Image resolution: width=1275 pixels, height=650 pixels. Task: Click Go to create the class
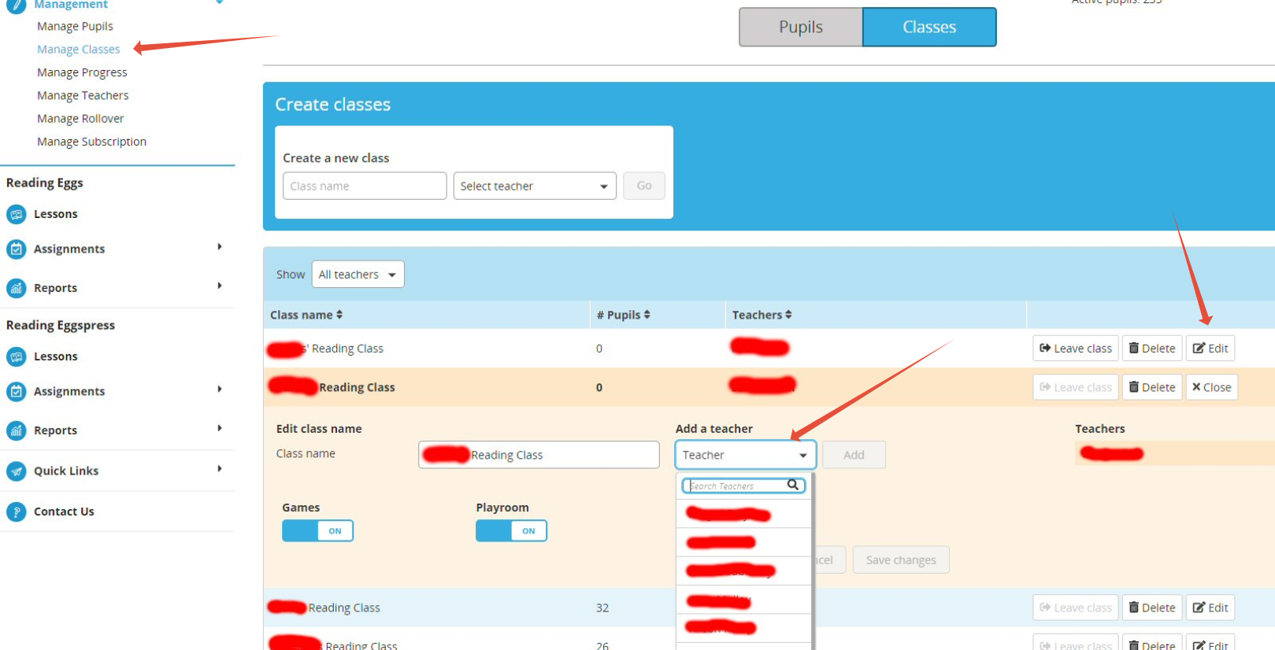tap(644, 186)
